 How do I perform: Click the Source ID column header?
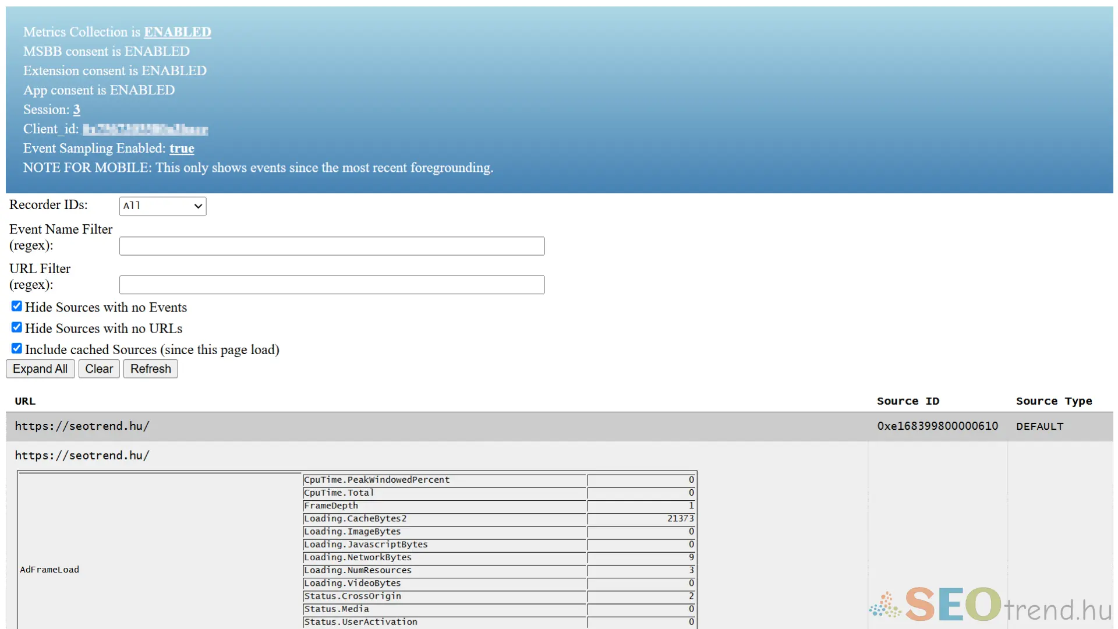pyautogui.click(x=908, y=401)
